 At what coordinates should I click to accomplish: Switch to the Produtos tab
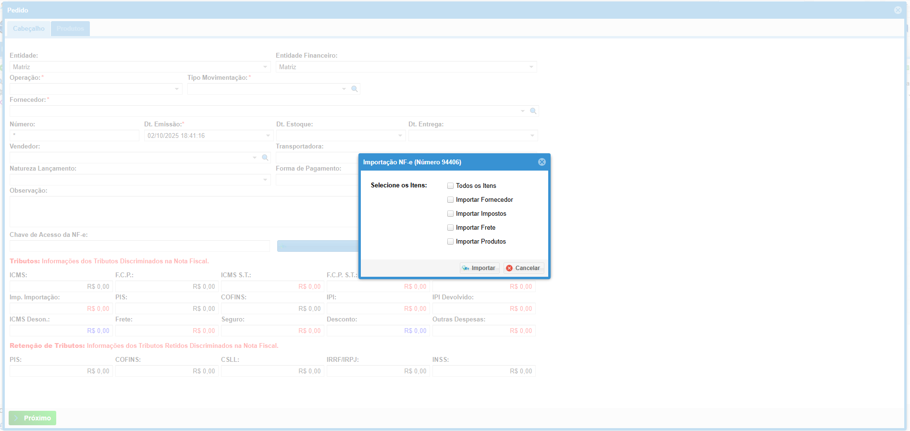70,28
